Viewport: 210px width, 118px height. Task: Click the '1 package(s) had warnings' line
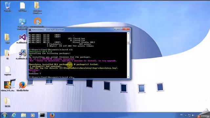pyautogui.click(x=46, y=66)
